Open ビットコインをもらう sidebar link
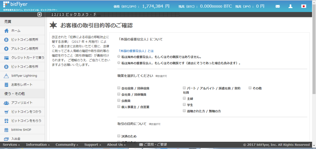 point(22,121)
